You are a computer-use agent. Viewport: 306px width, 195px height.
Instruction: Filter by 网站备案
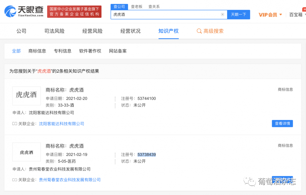tap(118, 51)
